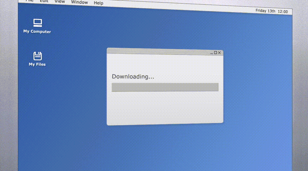Viewport: 308px width, 171px height.
Task: Click the 12:00 clock in menu bar
Action: [x=283, y=12]
